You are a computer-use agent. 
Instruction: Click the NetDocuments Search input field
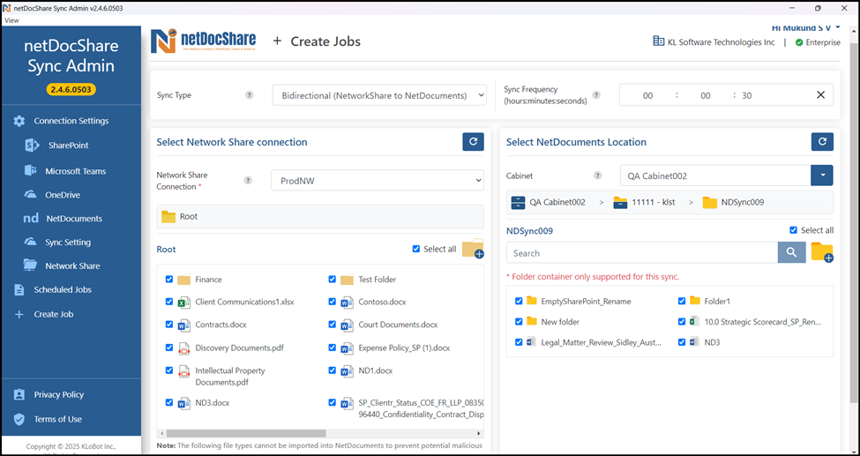pos(642,253)
